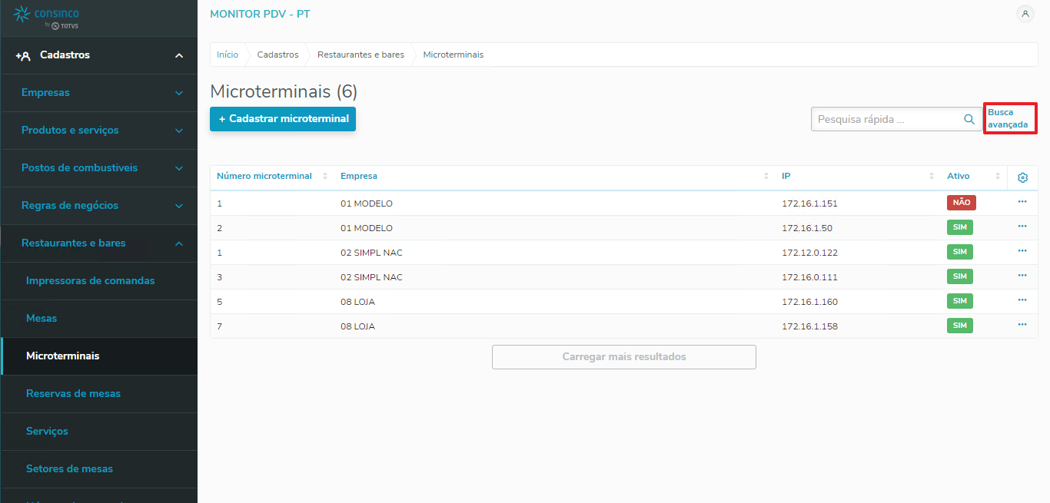The height and width of the screenshot is (503, 1050).
Task: Open table column settings gear
Action: click(1022, 177)
